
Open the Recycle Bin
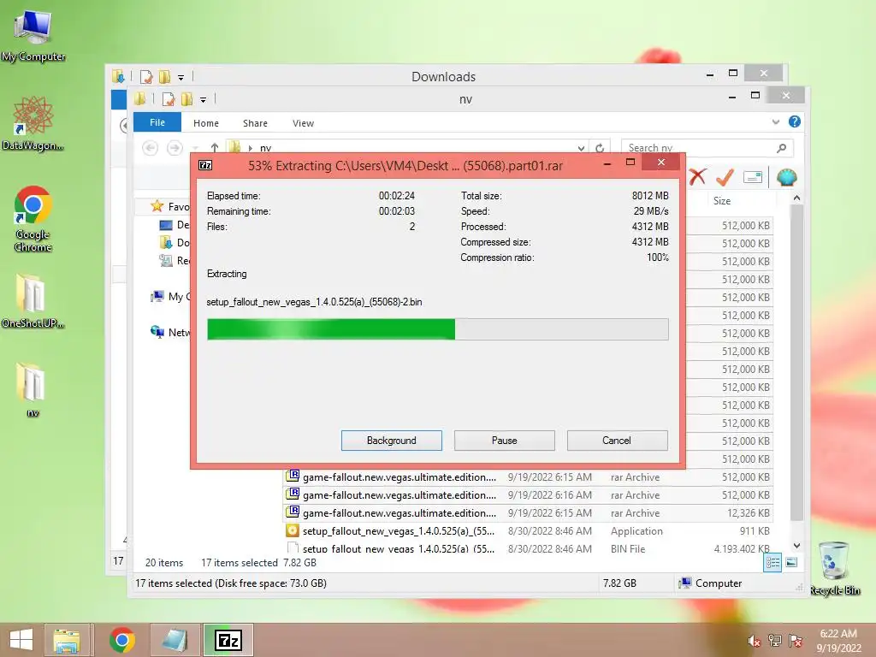834,569
